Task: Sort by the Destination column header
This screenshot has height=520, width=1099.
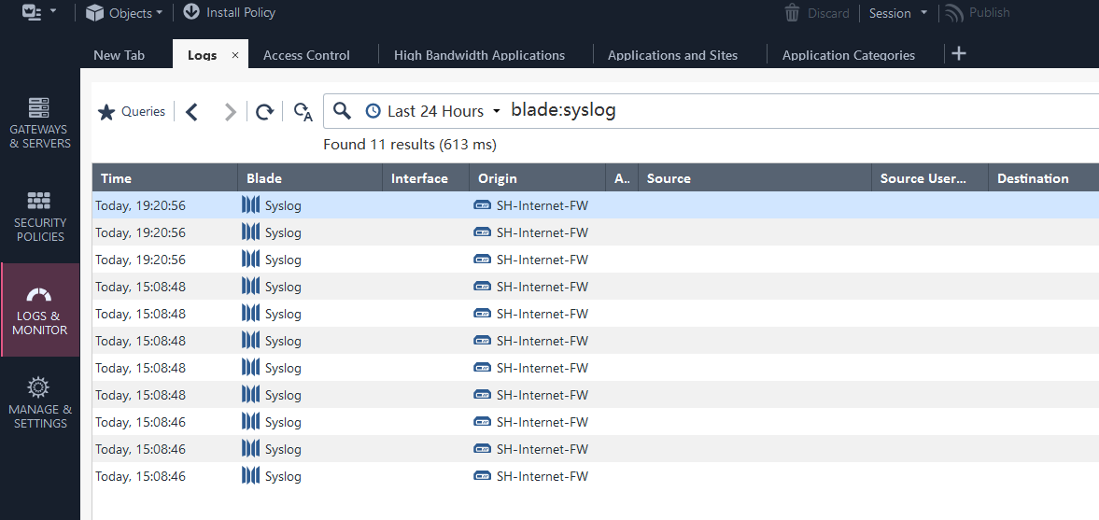Action: [1044, 178]
